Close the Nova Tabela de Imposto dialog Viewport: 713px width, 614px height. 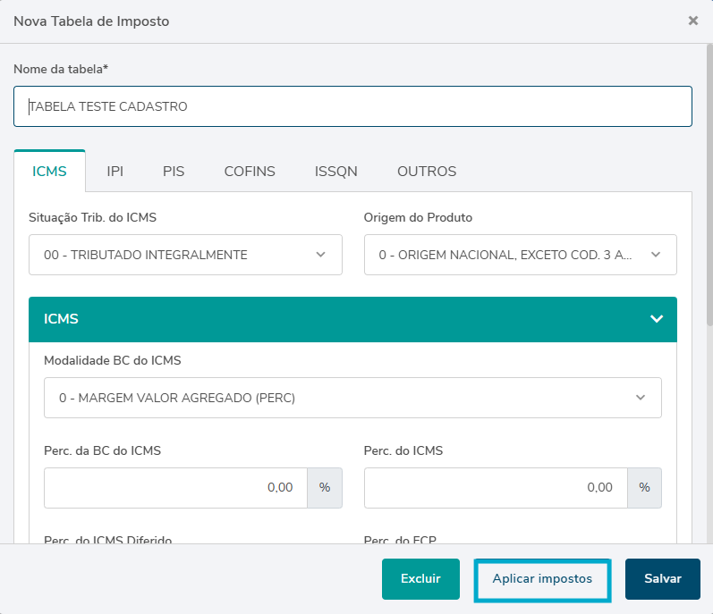692,21
